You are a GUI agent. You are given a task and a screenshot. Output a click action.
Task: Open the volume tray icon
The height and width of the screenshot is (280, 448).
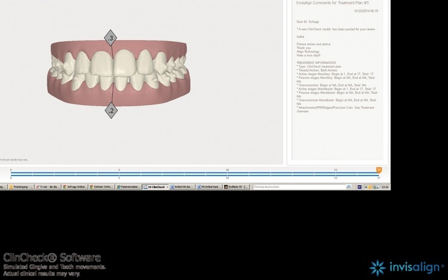[378, 187]
